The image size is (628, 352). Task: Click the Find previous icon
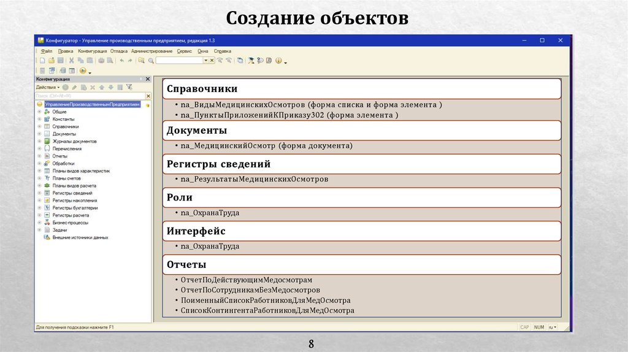[x=220, y=61]
